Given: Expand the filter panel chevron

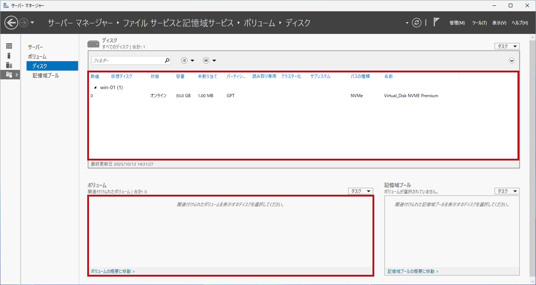Looking at the screenshot, I should [512, 61].
